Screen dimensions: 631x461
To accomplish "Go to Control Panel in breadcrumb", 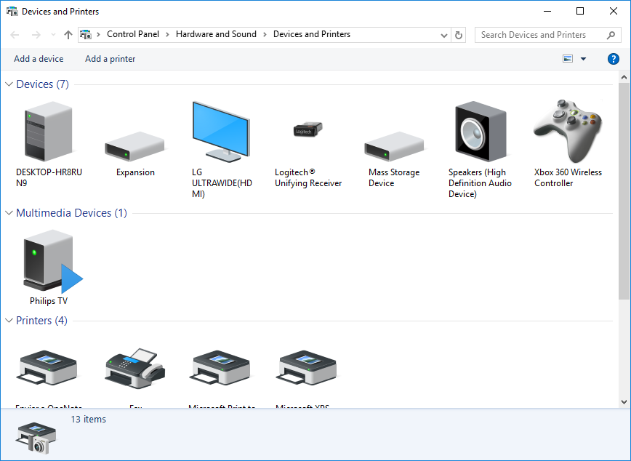I will coord(132,34).
